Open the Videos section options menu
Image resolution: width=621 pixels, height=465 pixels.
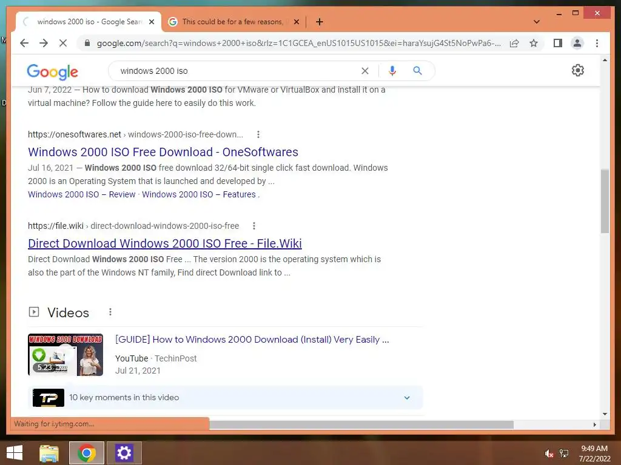tap(110, 312)
